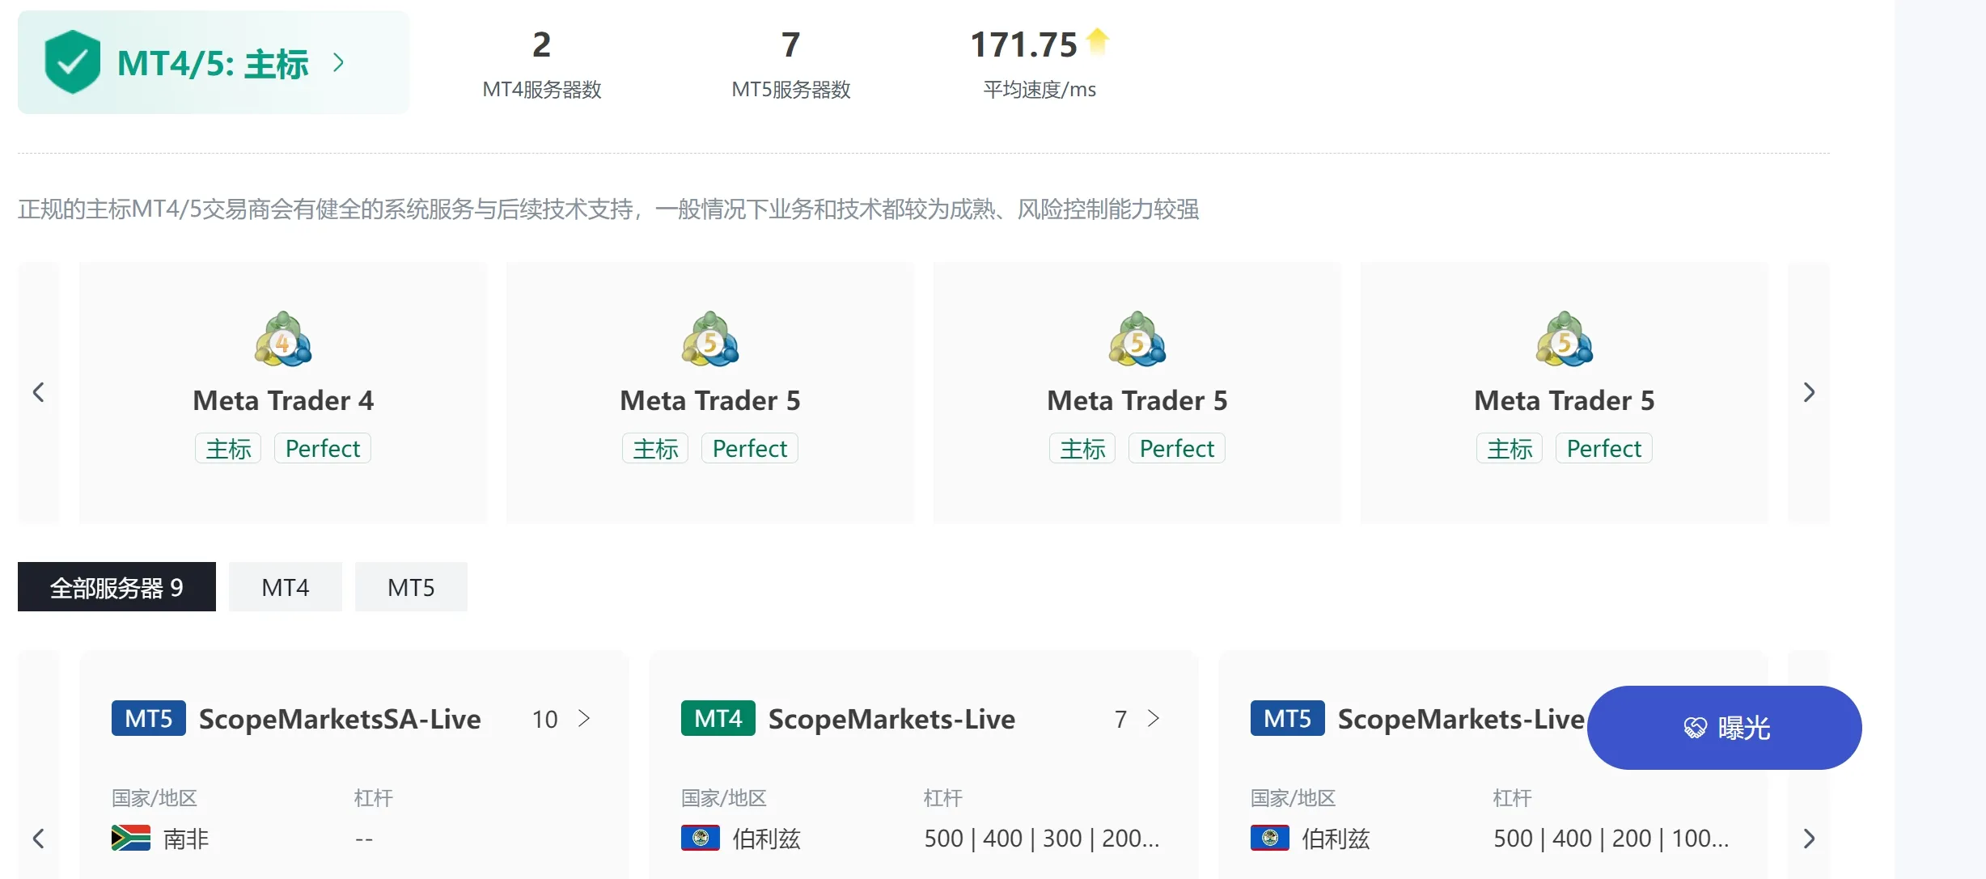Switch to the MT5 servers tab
The height and width of the screenshot is (879, 1986).
(x=411, y=587)
